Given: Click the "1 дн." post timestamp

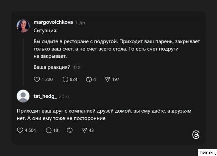Looking at the screenshot, I should (x=81, y=22).
